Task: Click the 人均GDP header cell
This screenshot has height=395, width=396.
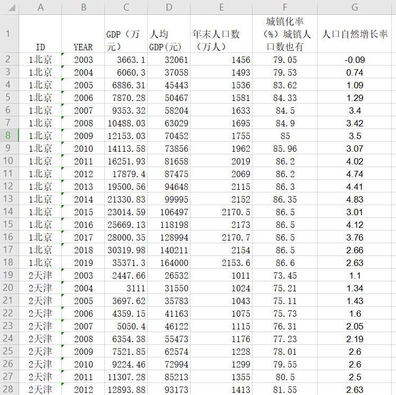Action: [x=169, y=34]
